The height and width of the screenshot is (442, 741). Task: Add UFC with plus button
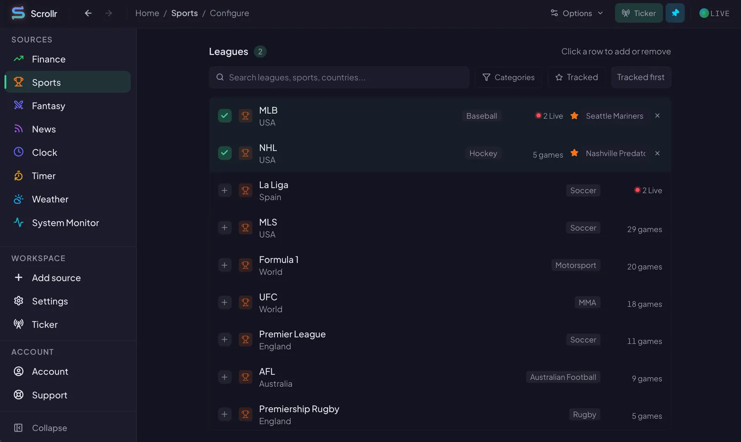[225, 302]
